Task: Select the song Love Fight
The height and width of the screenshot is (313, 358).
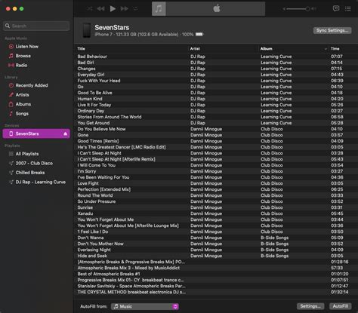Action: 216,183
